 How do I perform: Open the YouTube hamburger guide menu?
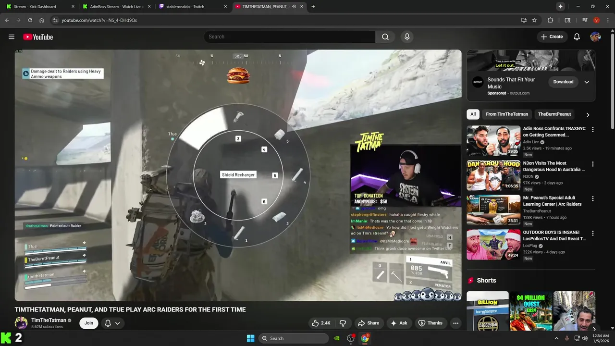pos(12,37)
